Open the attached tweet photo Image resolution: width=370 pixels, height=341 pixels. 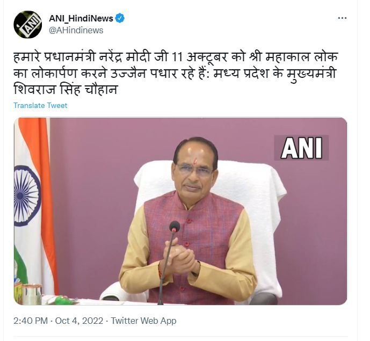(x=180, y=211)
